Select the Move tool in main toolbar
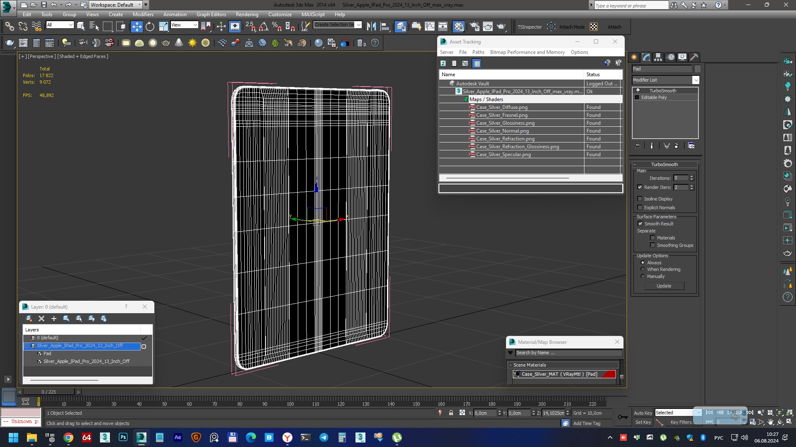 click(136, 27)
